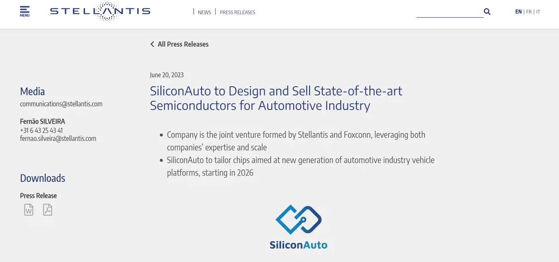Click the Stellantis logo
The width and height of the screenshot is (559, 262).
100,11
